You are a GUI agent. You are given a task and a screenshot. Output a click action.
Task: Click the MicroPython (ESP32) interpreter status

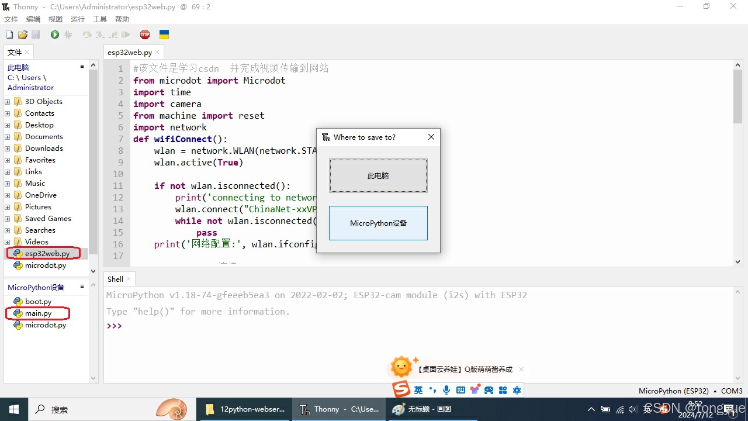(673, 391)
